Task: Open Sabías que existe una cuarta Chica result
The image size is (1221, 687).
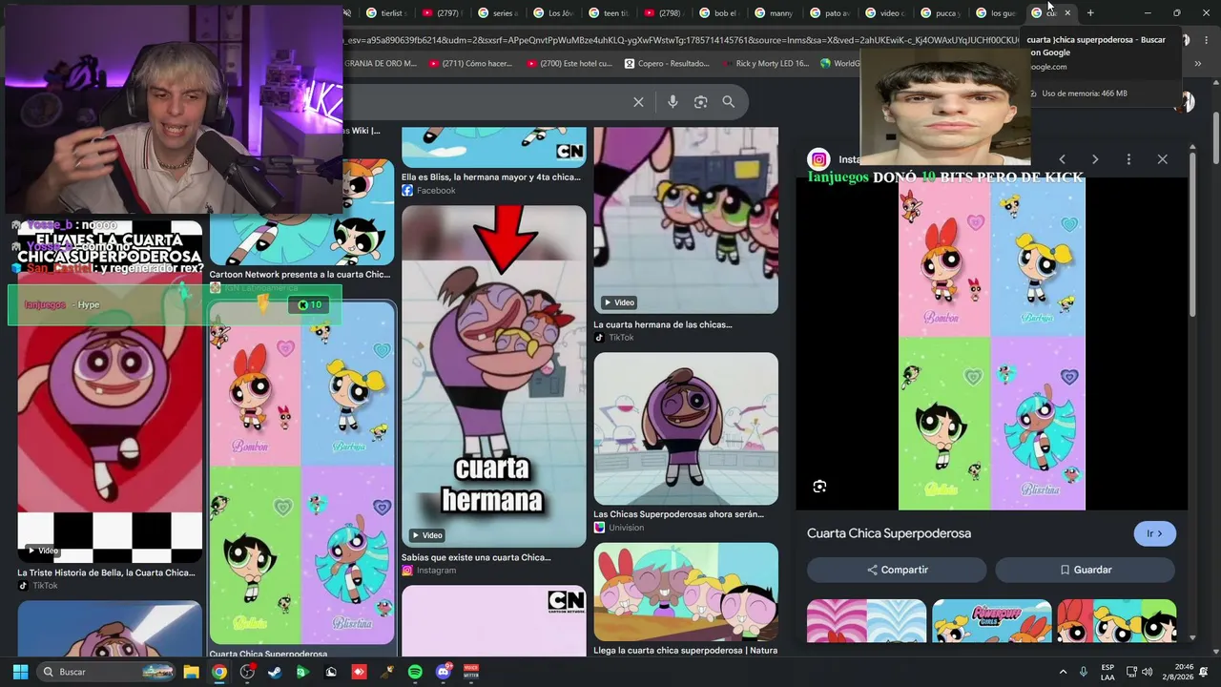Action: click(x=476, y=557)
